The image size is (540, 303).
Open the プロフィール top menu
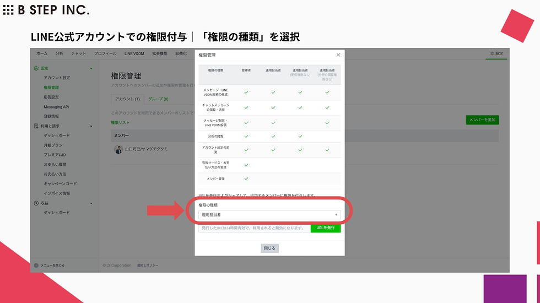click(105, 54)
